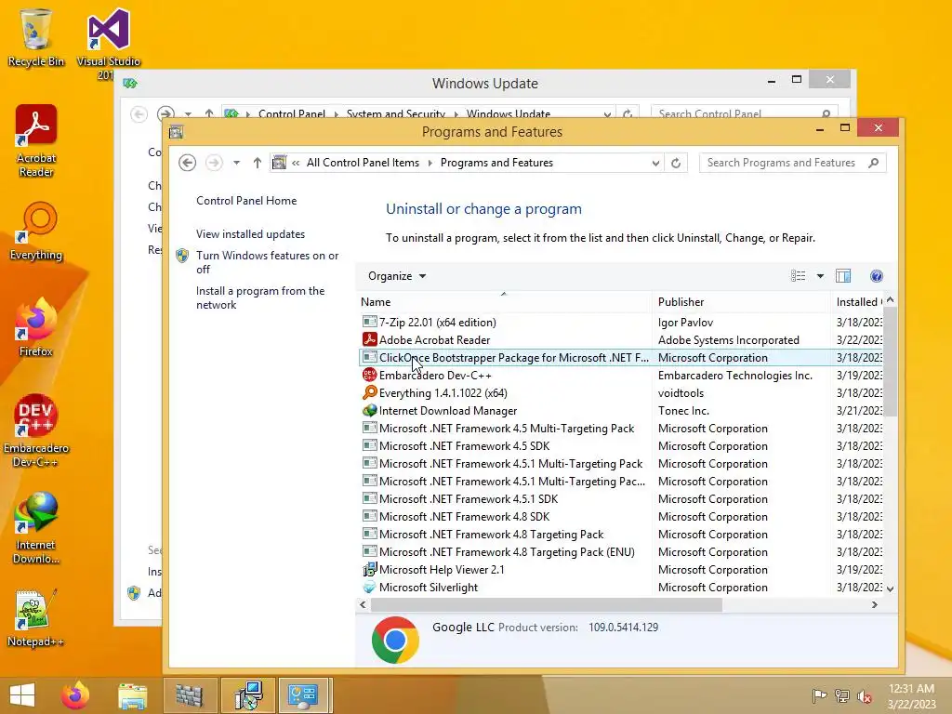Click All Control Panel Items breadcrumb

pos(363,163)
